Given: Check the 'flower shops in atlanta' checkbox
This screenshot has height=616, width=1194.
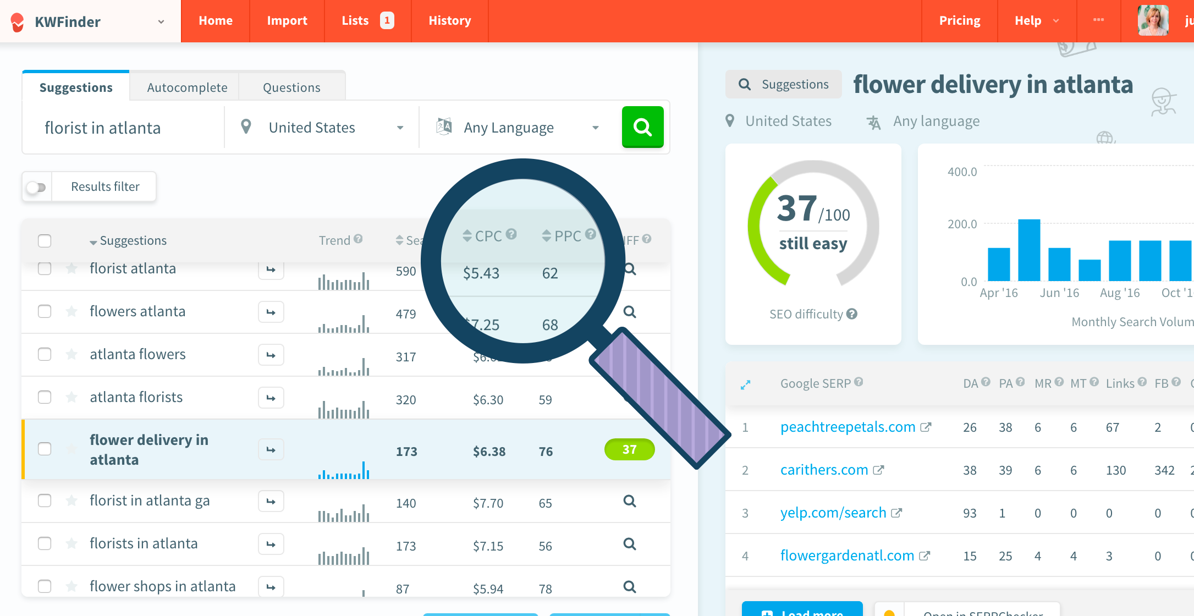Looking at the screenshot, I should point(45,586).
